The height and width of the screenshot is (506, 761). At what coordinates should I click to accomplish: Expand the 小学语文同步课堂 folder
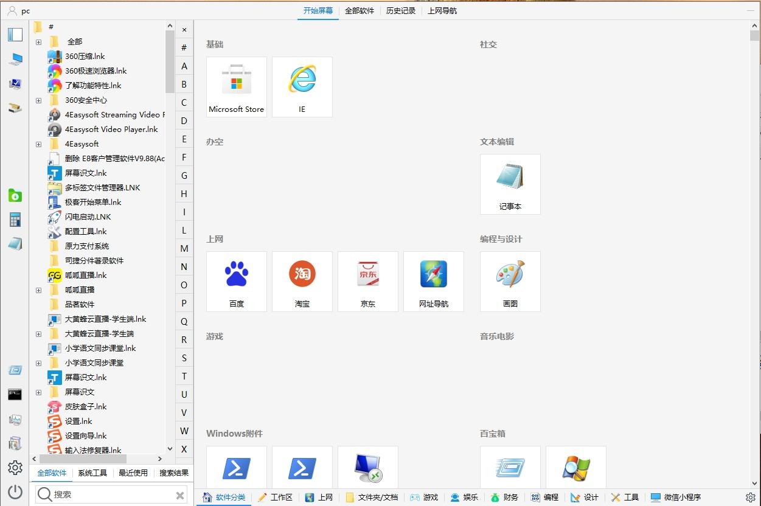(x=38, y=363)
